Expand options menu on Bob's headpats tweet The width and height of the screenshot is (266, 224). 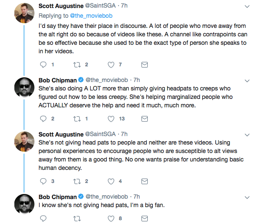(x=247, y=81)
